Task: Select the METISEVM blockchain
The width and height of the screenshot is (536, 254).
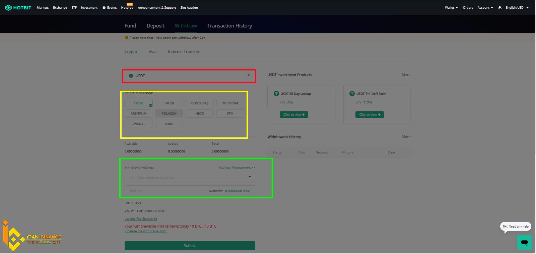Action: (x=230, y=103)
